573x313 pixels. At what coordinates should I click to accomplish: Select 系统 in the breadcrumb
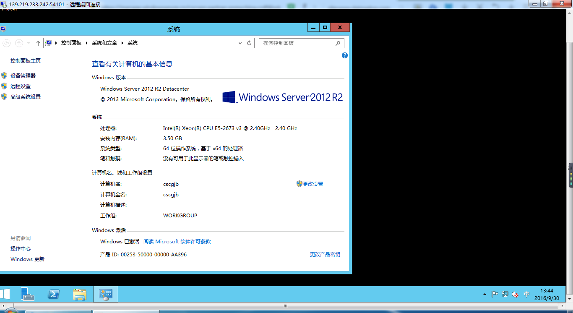pyautogui.click(x=133, y=43)
